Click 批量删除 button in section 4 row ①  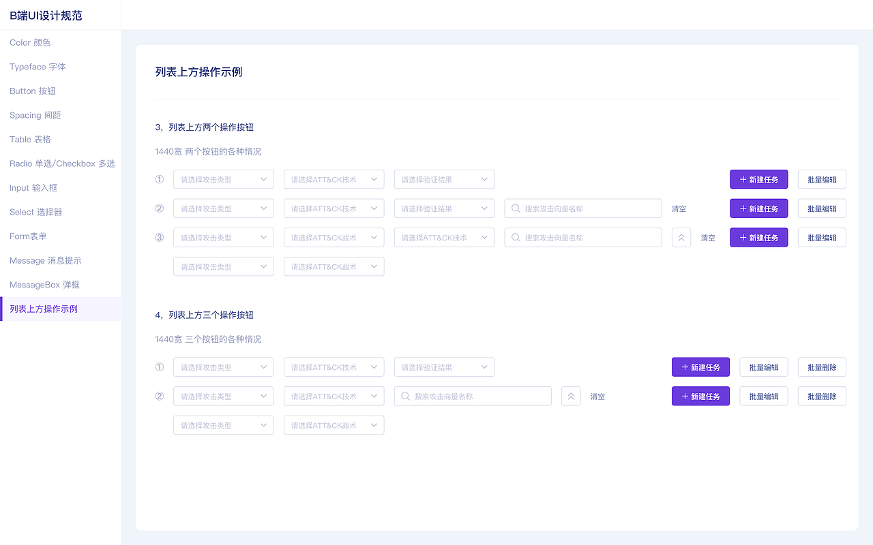822,367
